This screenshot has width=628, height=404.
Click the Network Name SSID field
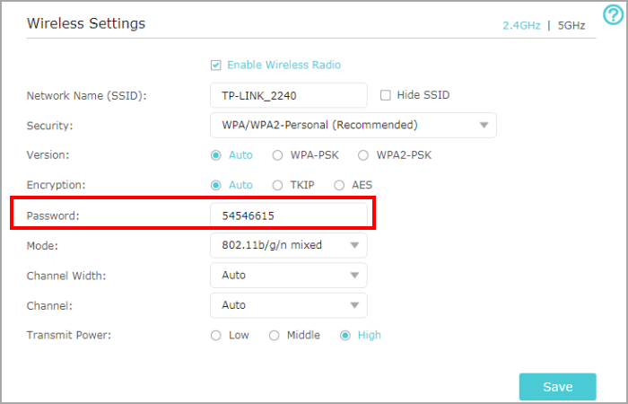(x=288, y=94)
